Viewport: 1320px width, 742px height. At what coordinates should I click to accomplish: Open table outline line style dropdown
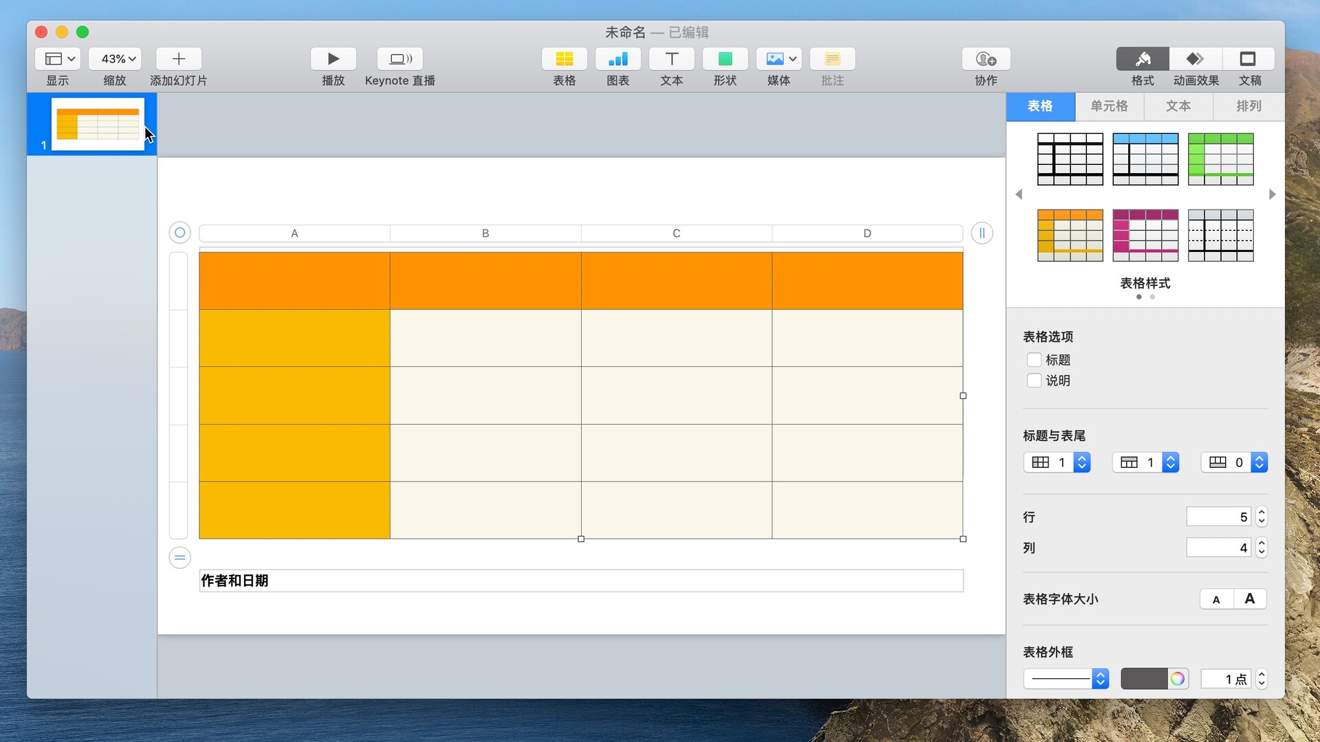coord(1066,679)
